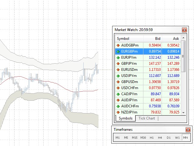Click the red down arrow next to GBPJPYm
The image size is (194, 146).
click(x=118, y=64)
